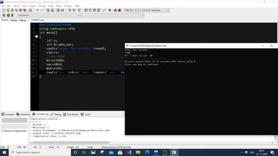This screenshot has height=156, width=278.
Task: Open the (globals) scope dropdown
Action: (49, 16)
